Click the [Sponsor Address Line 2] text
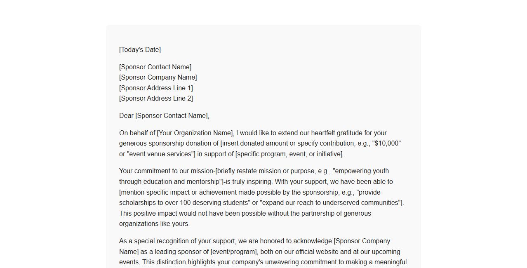 tap(156, 99)
